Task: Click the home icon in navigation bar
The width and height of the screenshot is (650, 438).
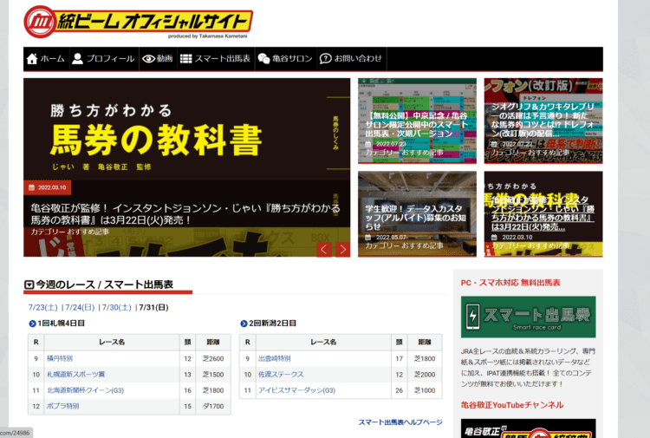Action: 32,59
